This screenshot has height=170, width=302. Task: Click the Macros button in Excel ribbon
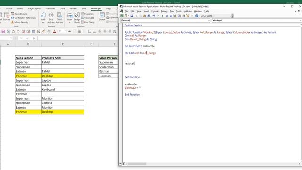tap(7, 17)
